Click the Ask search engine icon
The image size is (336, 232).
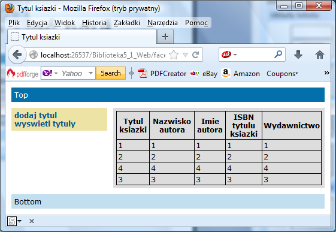point(226,55)
